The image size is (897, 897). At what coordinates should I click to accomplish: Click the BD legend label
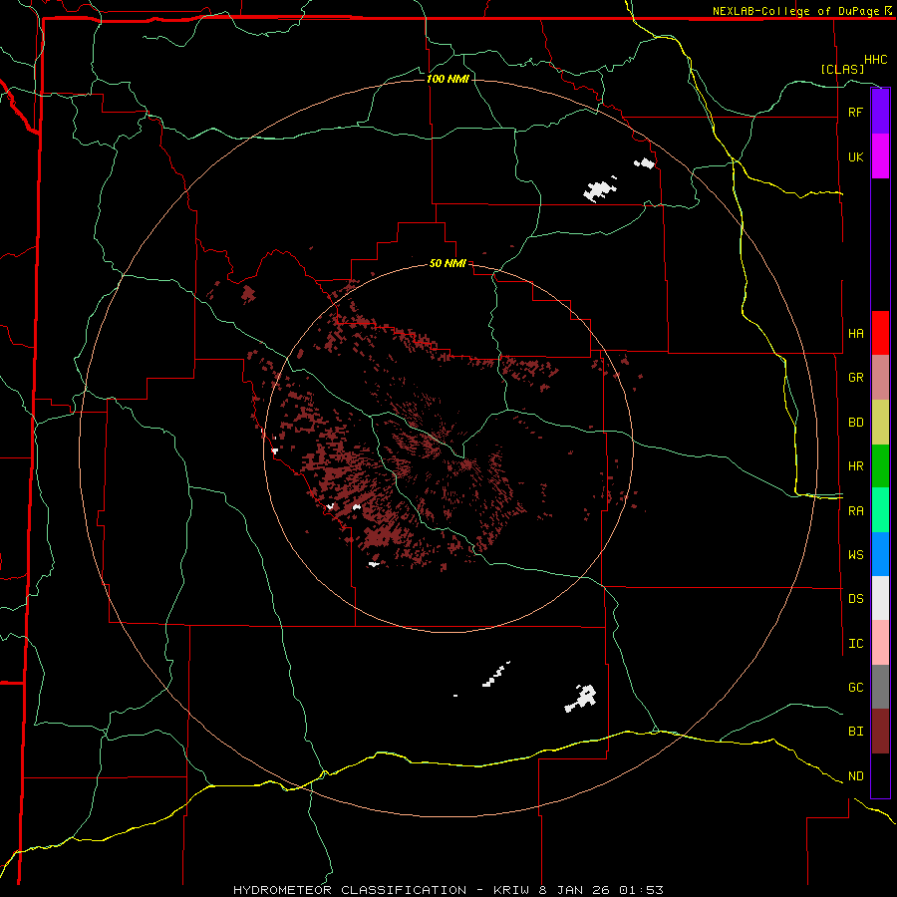click(x=855, y=423)
